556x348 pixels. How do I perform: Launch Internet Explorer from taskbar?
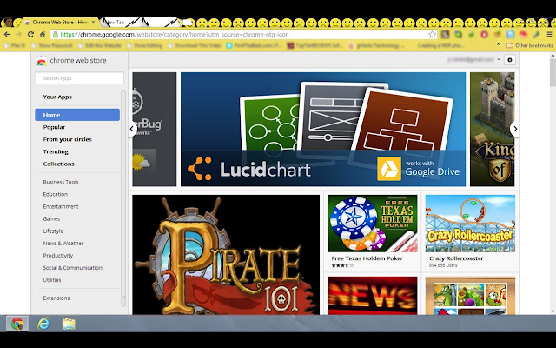coord(43,324)
